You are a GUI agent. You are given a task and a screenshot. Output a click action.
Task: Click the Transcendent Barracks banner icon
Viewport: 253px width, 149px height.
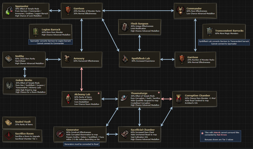click(209, 31)
